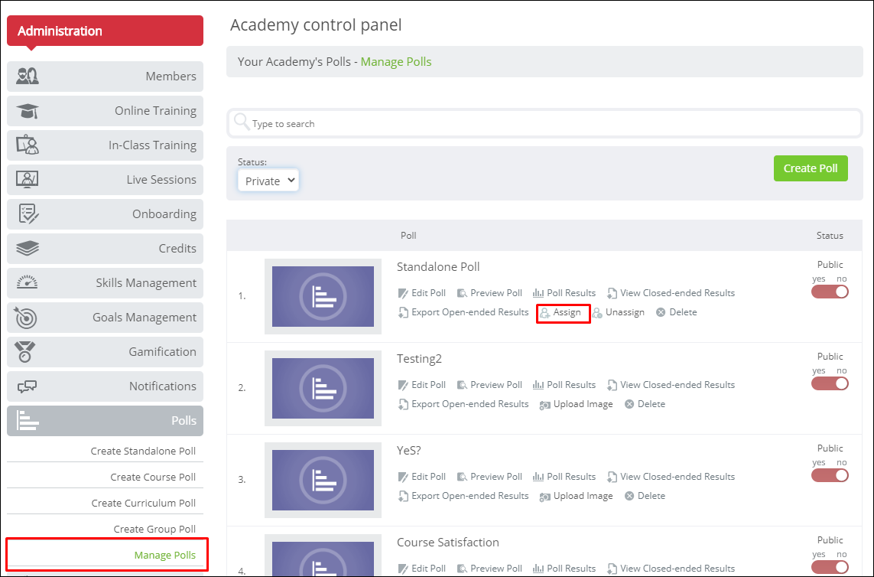874x577 pixels.
Task: Click the Delete icon for Standalone Poll
Action: click(661, 312)
